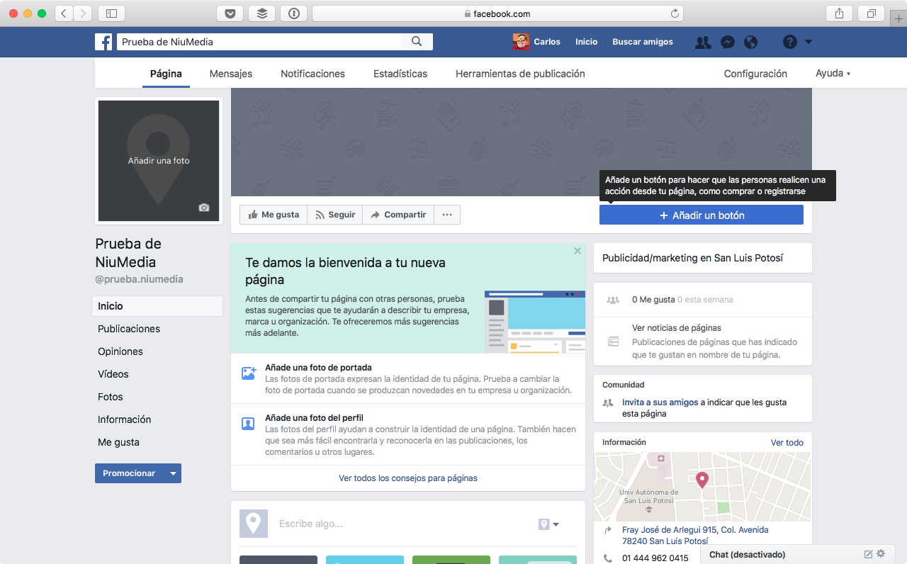Click the more options ellipsis button
This screenshot has height=564, width=907.
[447, 215]
